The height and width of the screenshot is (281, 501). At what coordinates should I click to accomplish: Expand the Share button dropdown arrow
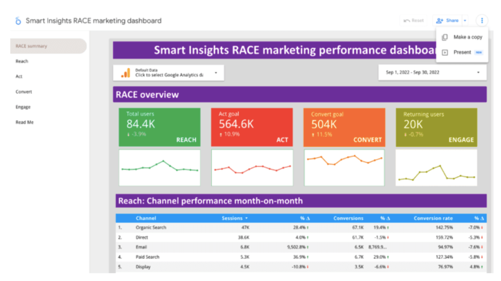coord(465,21)
